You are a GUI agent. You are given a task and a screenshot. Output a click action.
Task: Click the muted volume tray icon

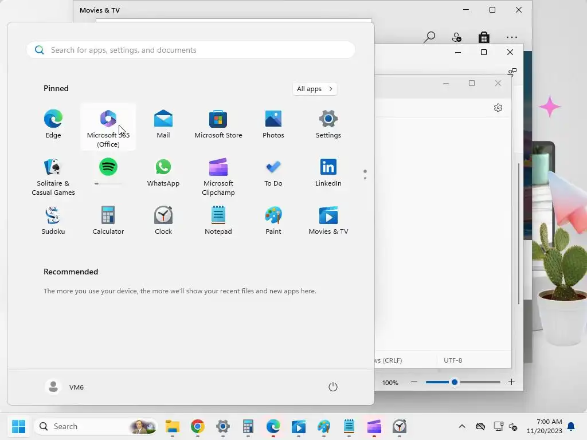[x=513, y=426]
